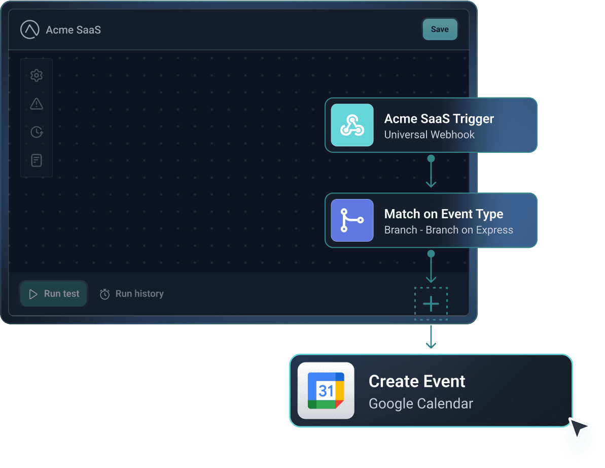Click the Acme SaaS circular logo
The height and width of the screenshot is (468, 605).
(30, 29)
